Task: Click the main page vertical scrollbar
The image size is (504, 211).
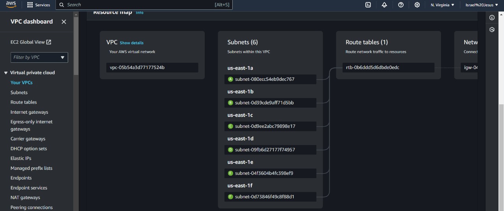Action: tap(501, 157)
